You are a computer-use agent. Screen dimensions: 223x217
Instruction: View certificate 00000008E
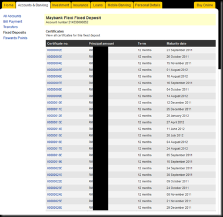click(x=55, y=89)
